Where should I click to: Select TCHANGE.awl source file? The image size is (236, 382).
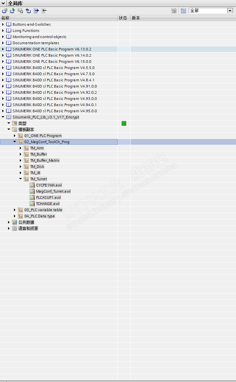coord(48,204)
